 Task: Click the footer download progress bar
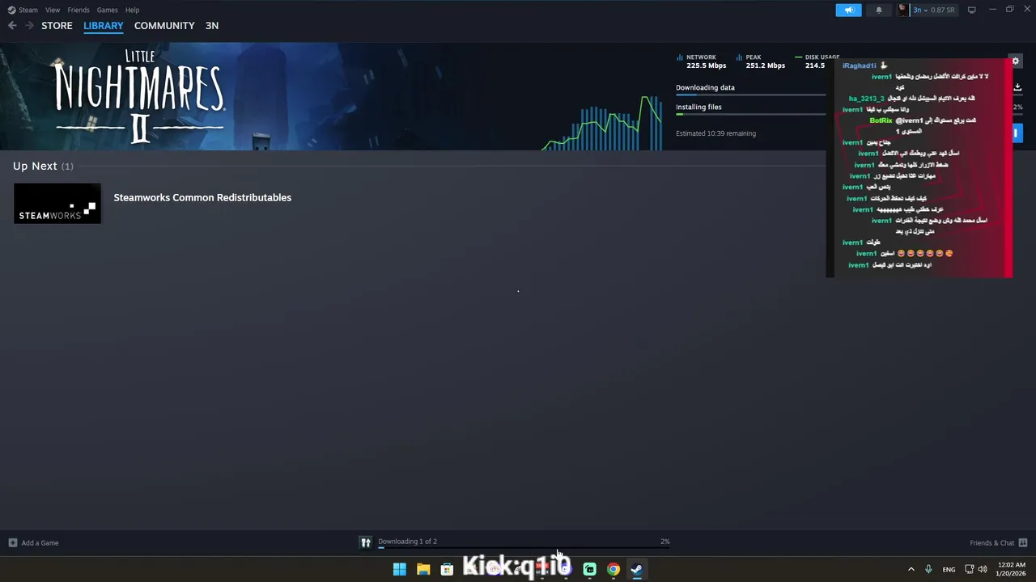pyautogui.click(x=524, y=548)
